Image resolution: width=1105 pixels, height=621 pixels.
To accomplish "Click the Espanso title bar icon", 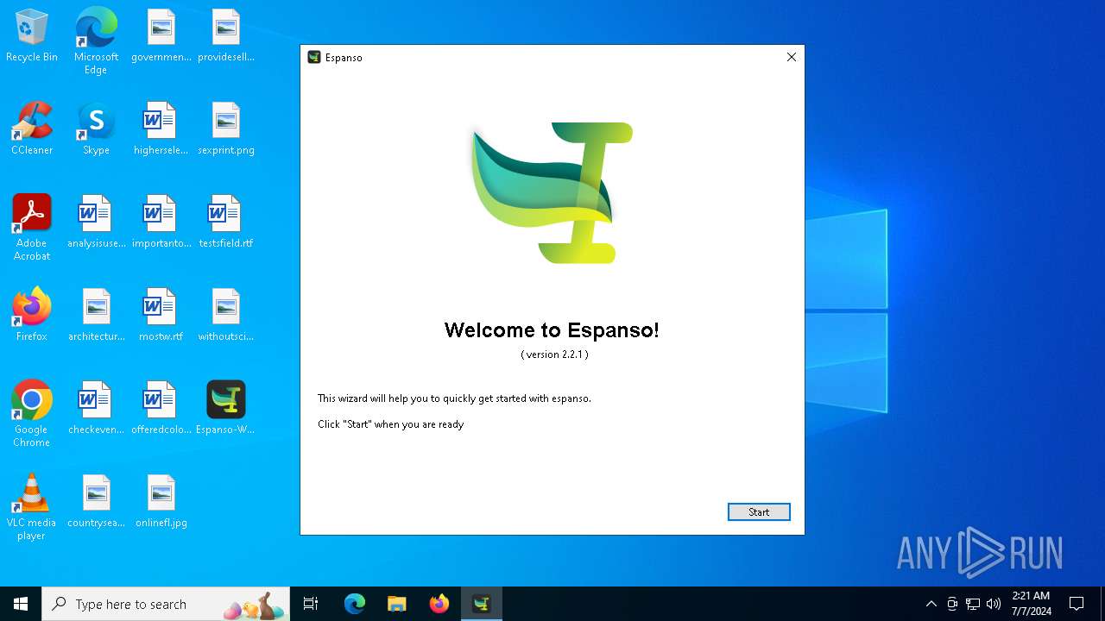I will (314, 57).
